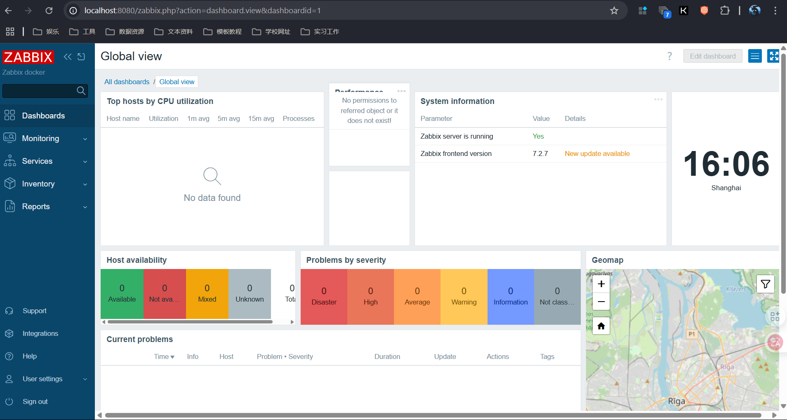Enter kiosk mode with fullscreen icon

tap(773, 56)
